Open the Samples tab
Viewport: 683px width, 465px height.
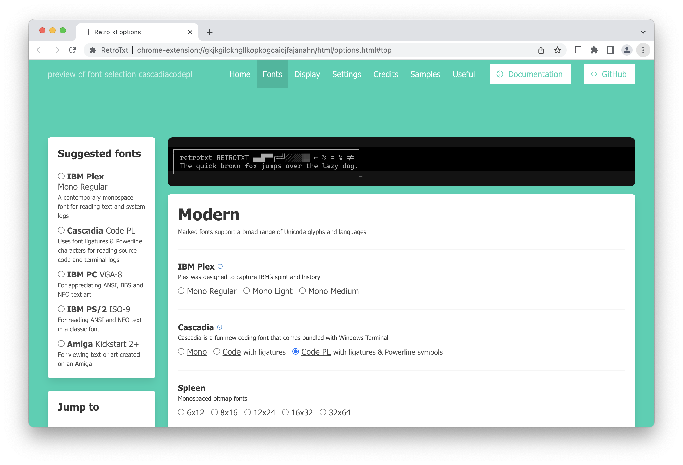tap(425, 74)
